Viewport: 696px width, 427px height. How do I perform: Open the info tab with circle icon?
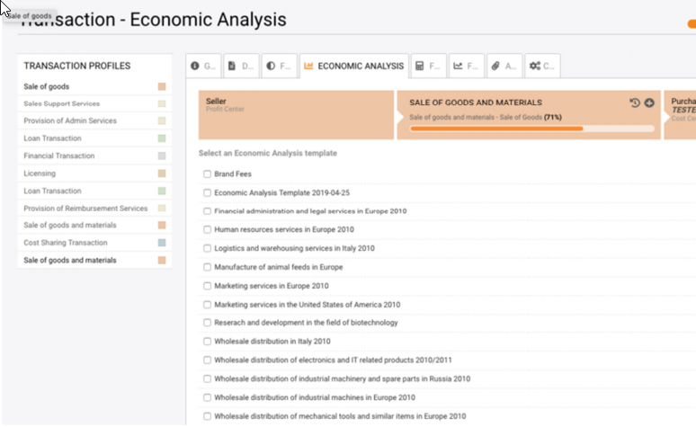pyautogui.click(x=202, y=66)
